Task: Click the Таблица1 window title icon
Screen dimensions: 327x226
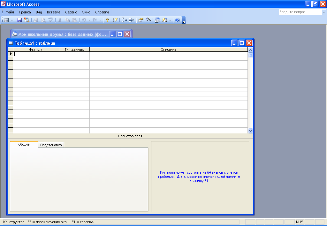Action: pos(11,43)
